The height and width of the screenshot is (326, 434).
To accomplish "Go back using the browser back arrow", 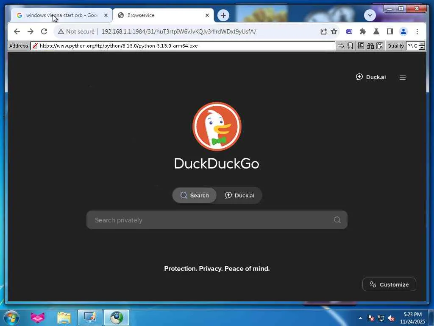I will [x=17, y=31].
